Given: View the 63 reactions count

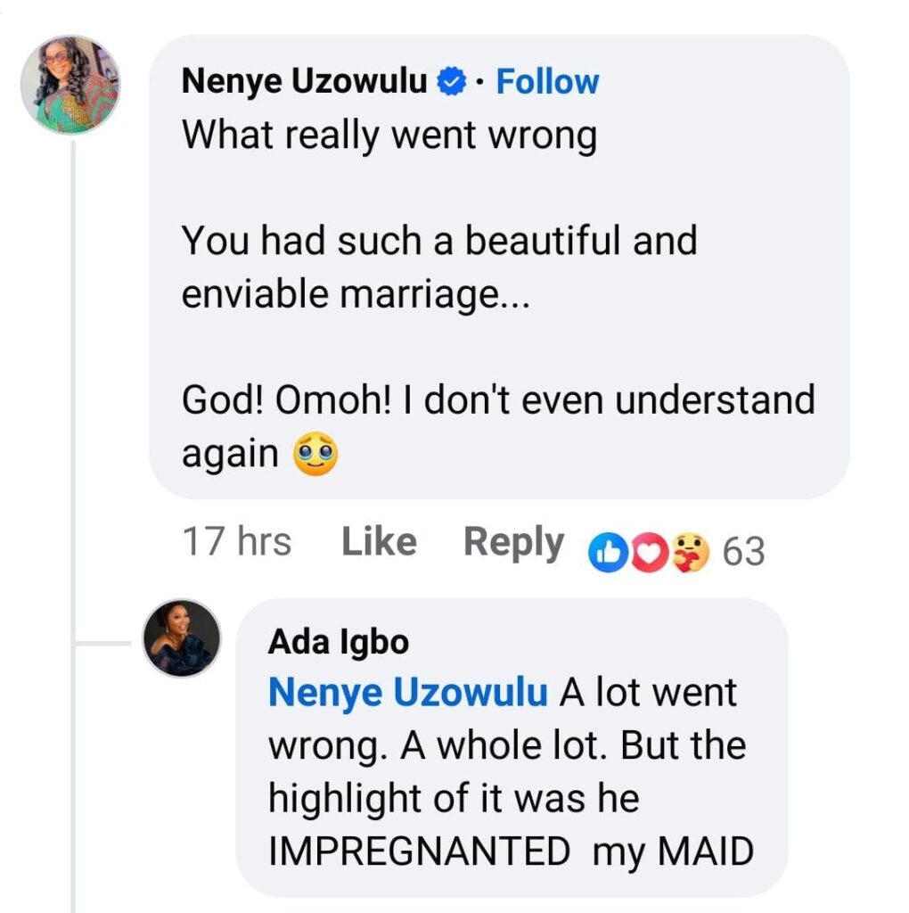Looking at the screenshot, I should 743,552.
